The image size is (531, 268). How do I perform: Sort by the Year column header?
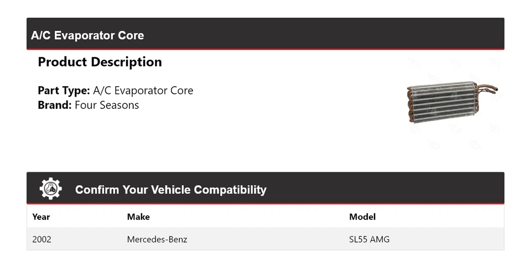click(x=41, y=217)
